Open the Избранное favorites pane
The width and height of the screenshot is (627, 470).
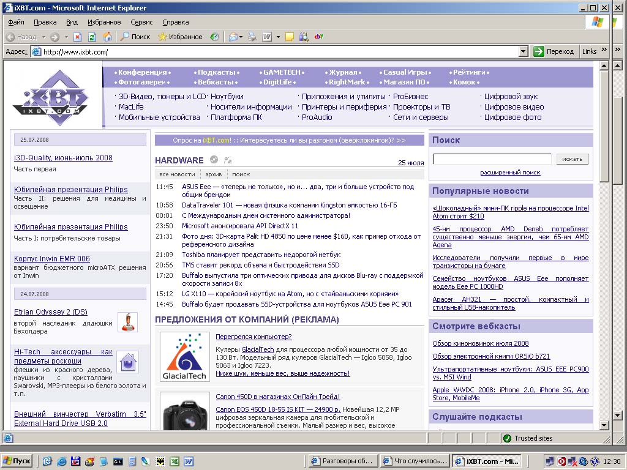tap(181, 37)
